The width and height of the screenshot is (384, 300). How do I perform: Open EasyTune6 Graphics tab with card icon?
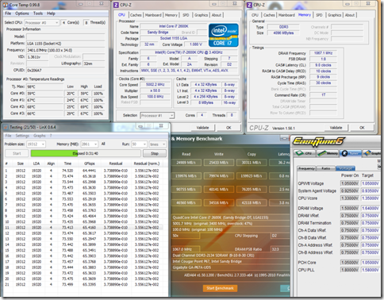[372, 153]
